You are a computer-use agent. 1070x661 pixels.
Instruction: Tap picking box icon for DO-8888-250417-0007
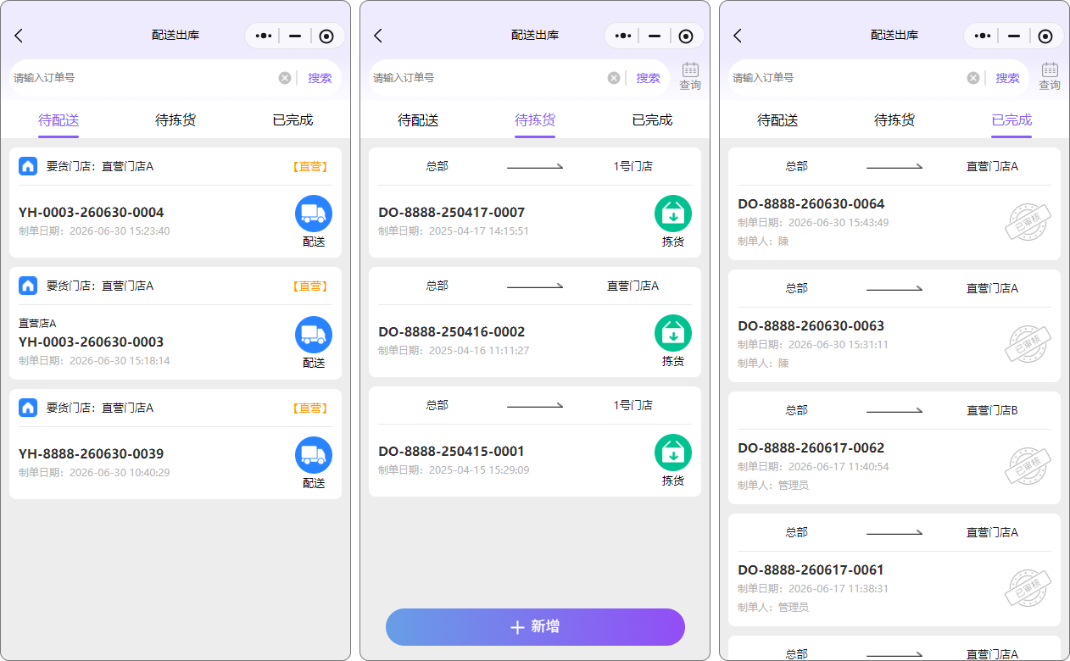pyautogui.click(x=673, y=214)
